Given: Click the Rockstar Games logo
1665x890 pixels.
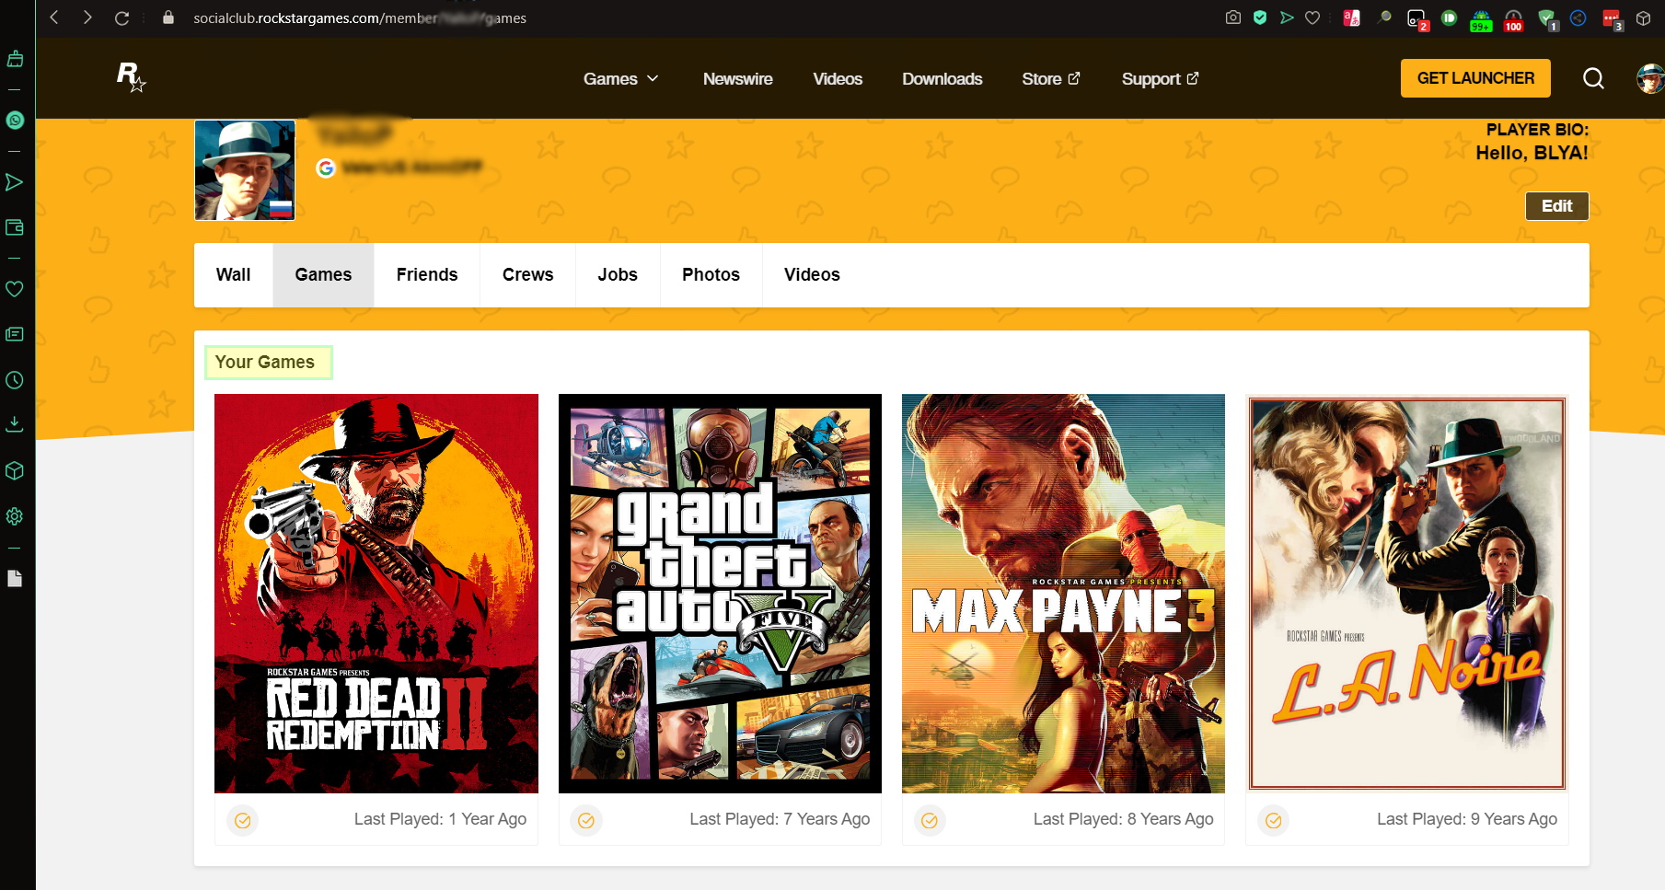Looking at the screenshot, I should (130, 77).
